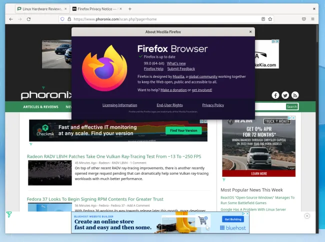Open End-User Rights link
Screen dimensions: 325x242
coord(169,105)
